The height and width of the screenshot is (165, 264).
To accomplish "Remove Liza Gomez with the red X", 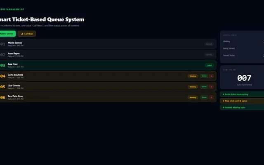I will (x=211, y=87).
